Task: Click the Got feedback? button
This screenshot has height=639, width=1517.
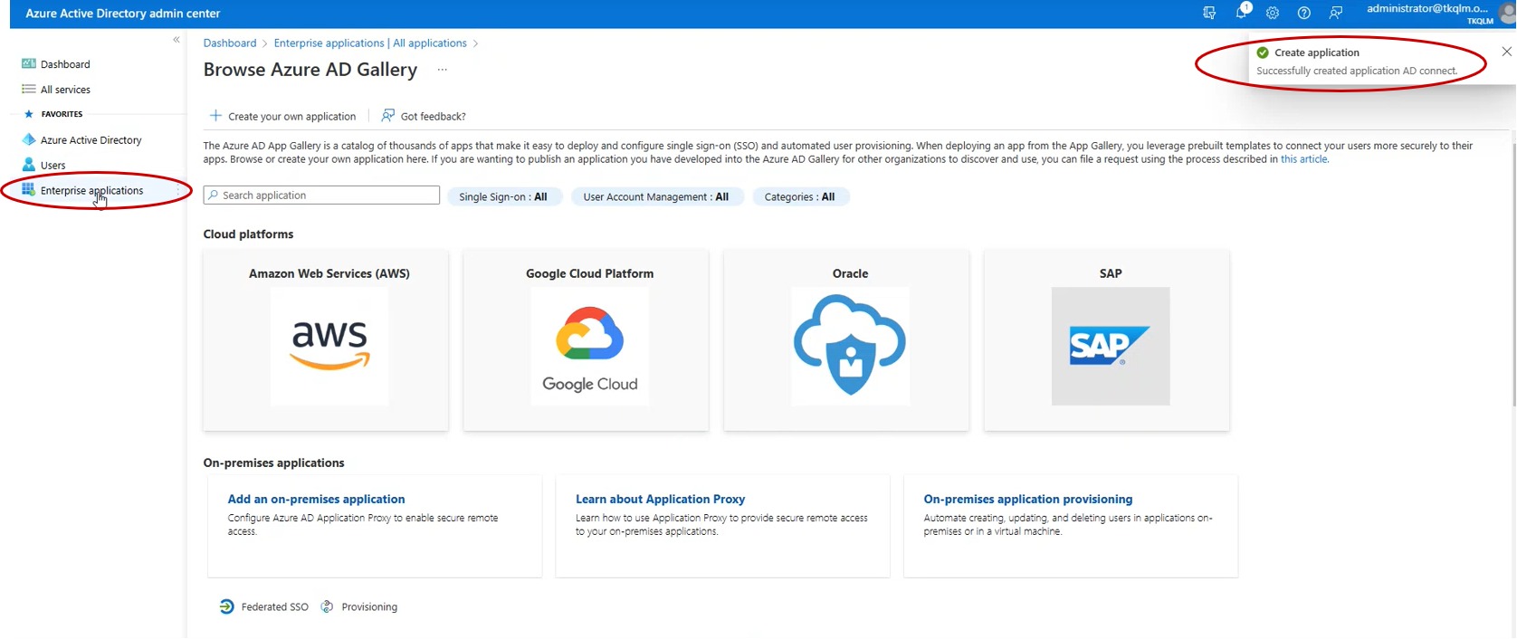Action: tap(424, 116)
